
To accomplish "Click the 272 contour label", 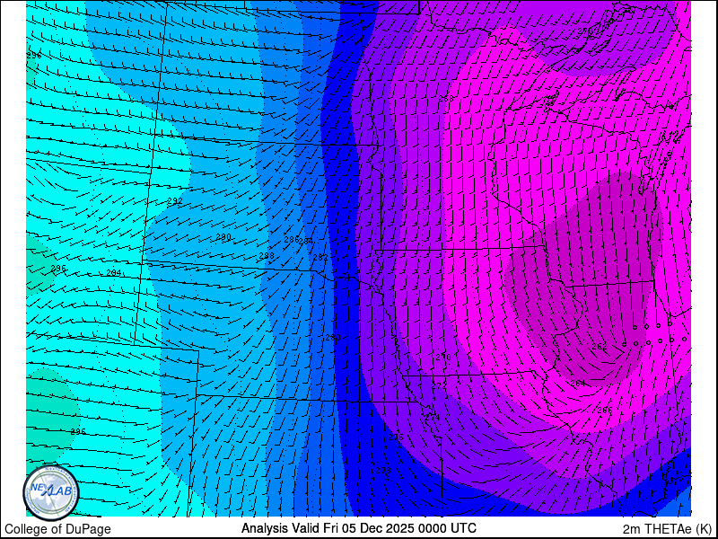I will pyautogui.click(x=439, y=386).
